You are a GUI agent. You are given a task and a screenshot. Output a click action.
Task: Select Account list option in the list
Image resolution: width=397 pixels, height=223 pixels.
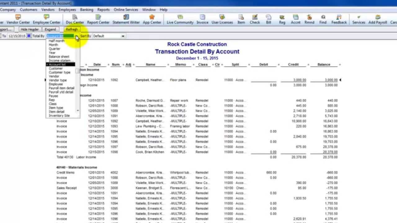click(60, 64)
